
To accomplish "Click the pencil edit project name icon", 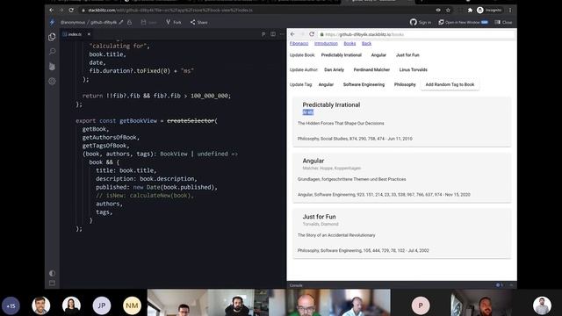I will coord(121,22).
